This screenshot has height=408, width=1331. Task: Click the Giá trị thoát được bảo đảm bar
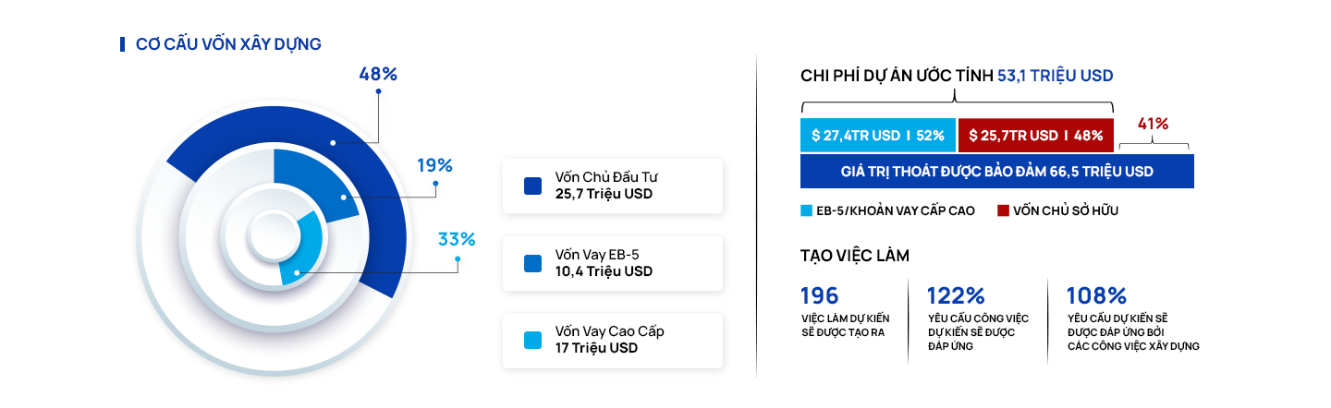click(997, 172)
